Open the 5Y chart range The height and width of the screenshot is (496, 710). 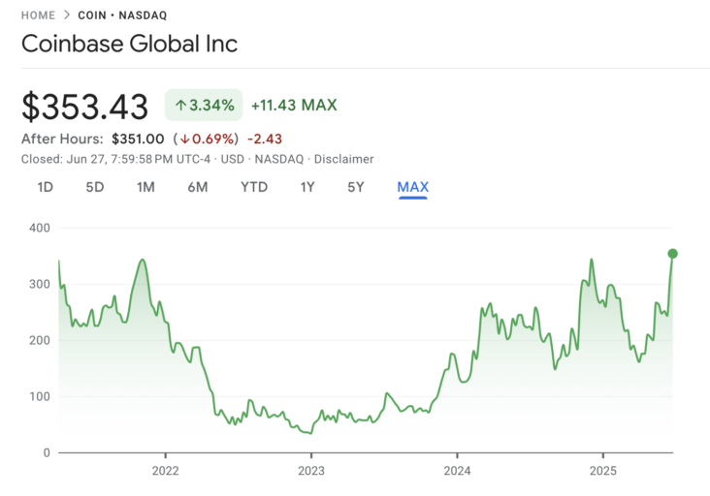[356, 187]
